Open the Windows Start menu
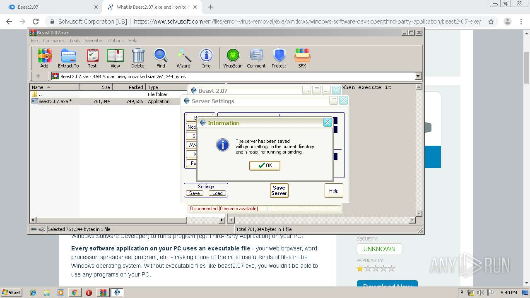The width and height of the screenshot is (530, 298). [11, 292]
